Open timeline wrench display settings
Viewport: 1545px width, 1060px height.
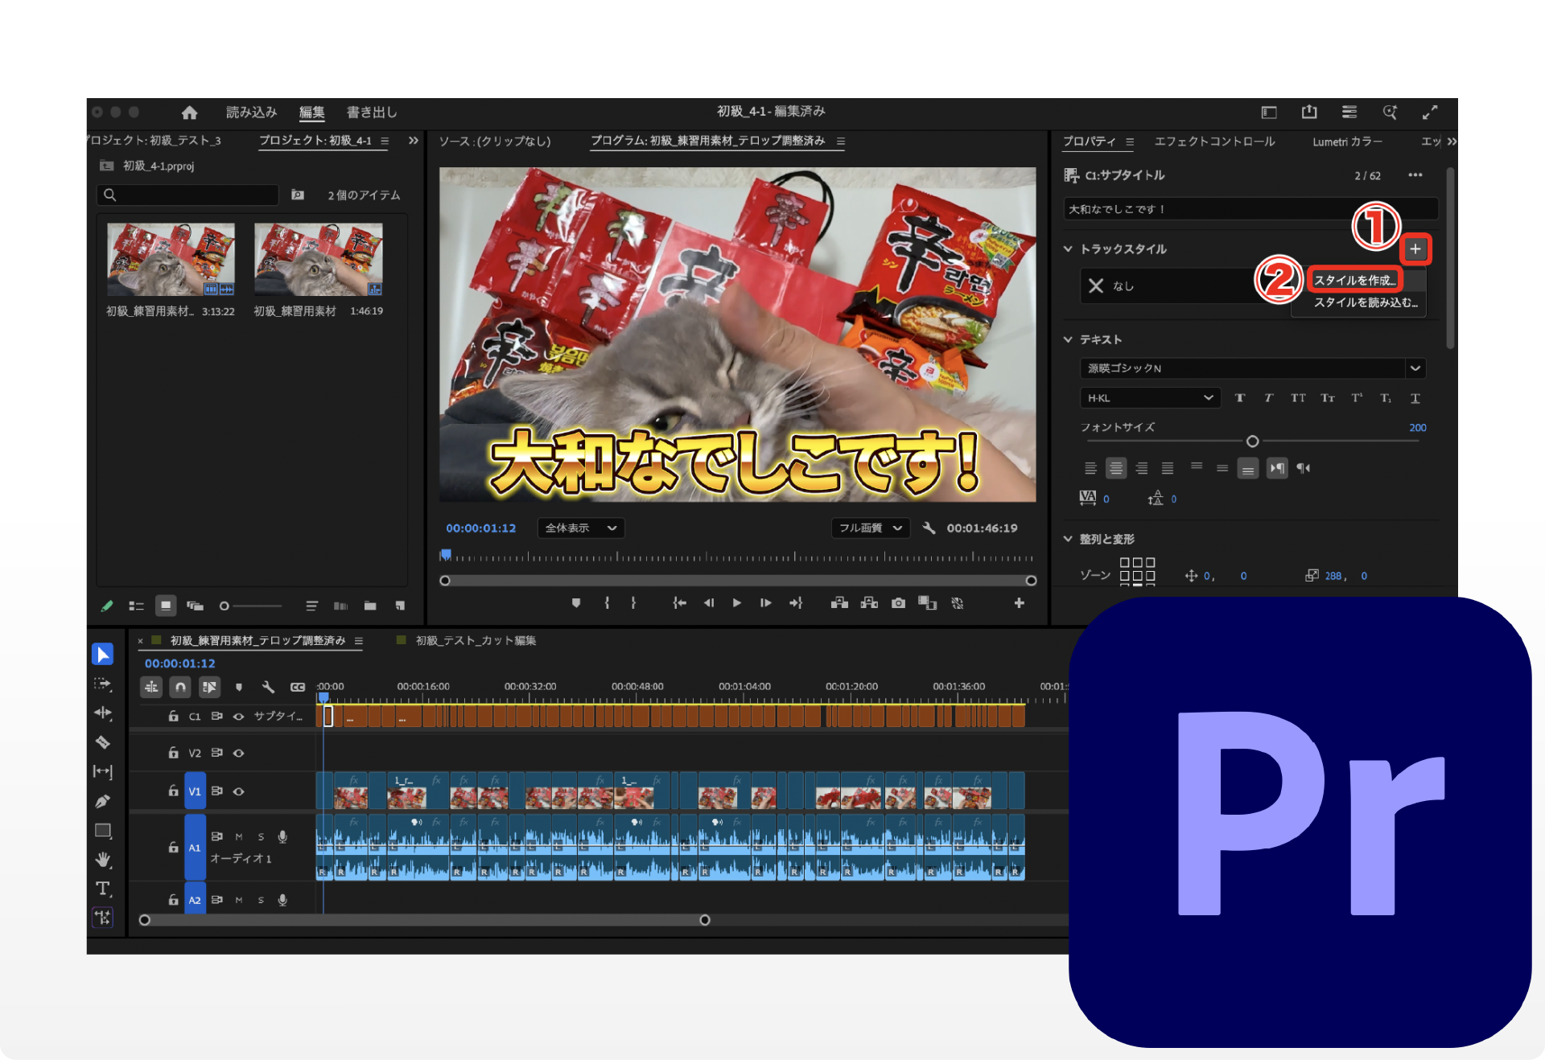coord(268,687)
